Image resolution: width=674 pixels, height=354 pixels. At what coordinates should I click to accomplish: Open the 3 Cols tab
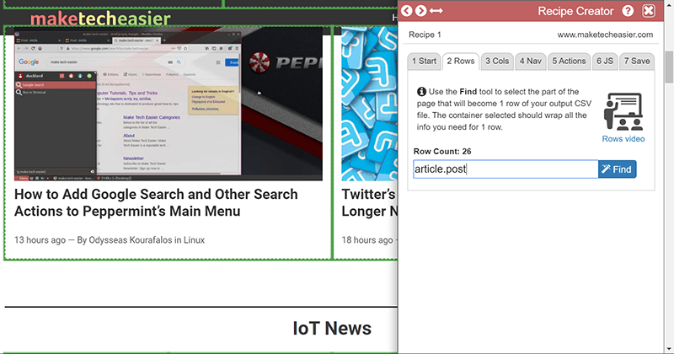497,61
